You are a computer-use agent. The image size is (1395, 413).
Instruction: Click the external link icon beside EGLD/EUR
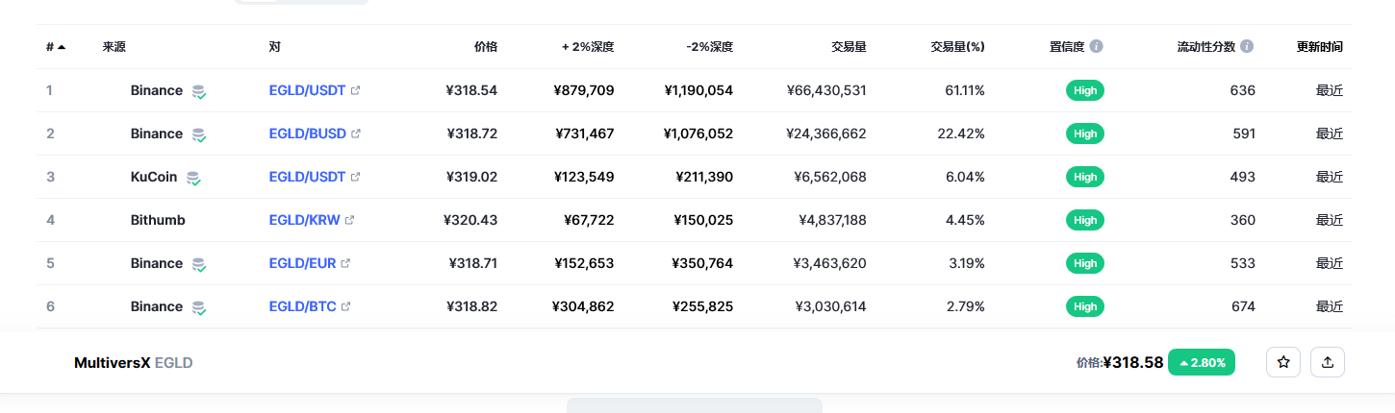(345, 263)
